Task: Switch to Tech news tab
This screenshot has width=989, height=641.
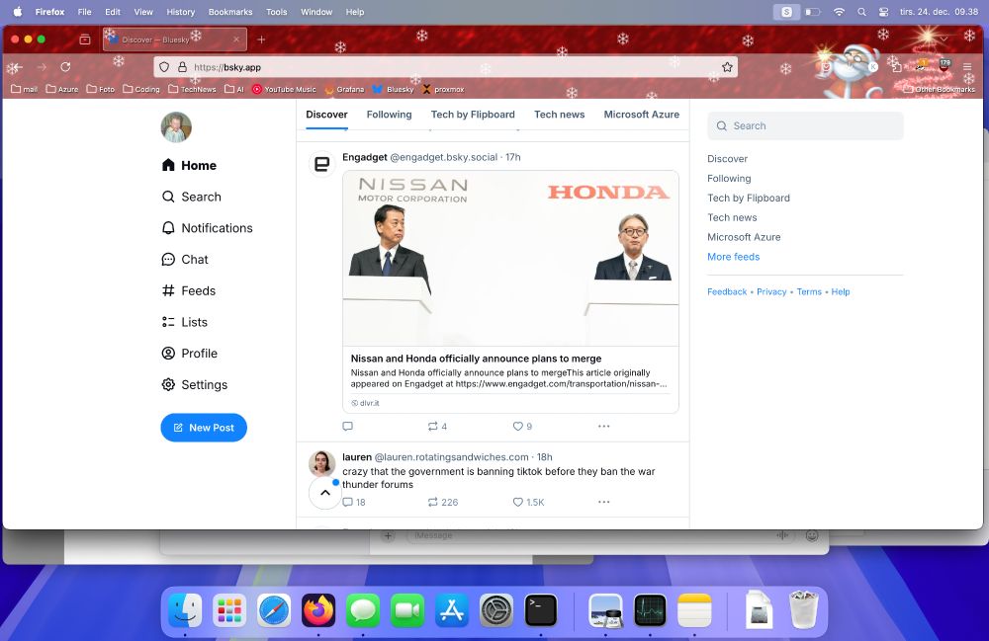Action: [560, 115]
